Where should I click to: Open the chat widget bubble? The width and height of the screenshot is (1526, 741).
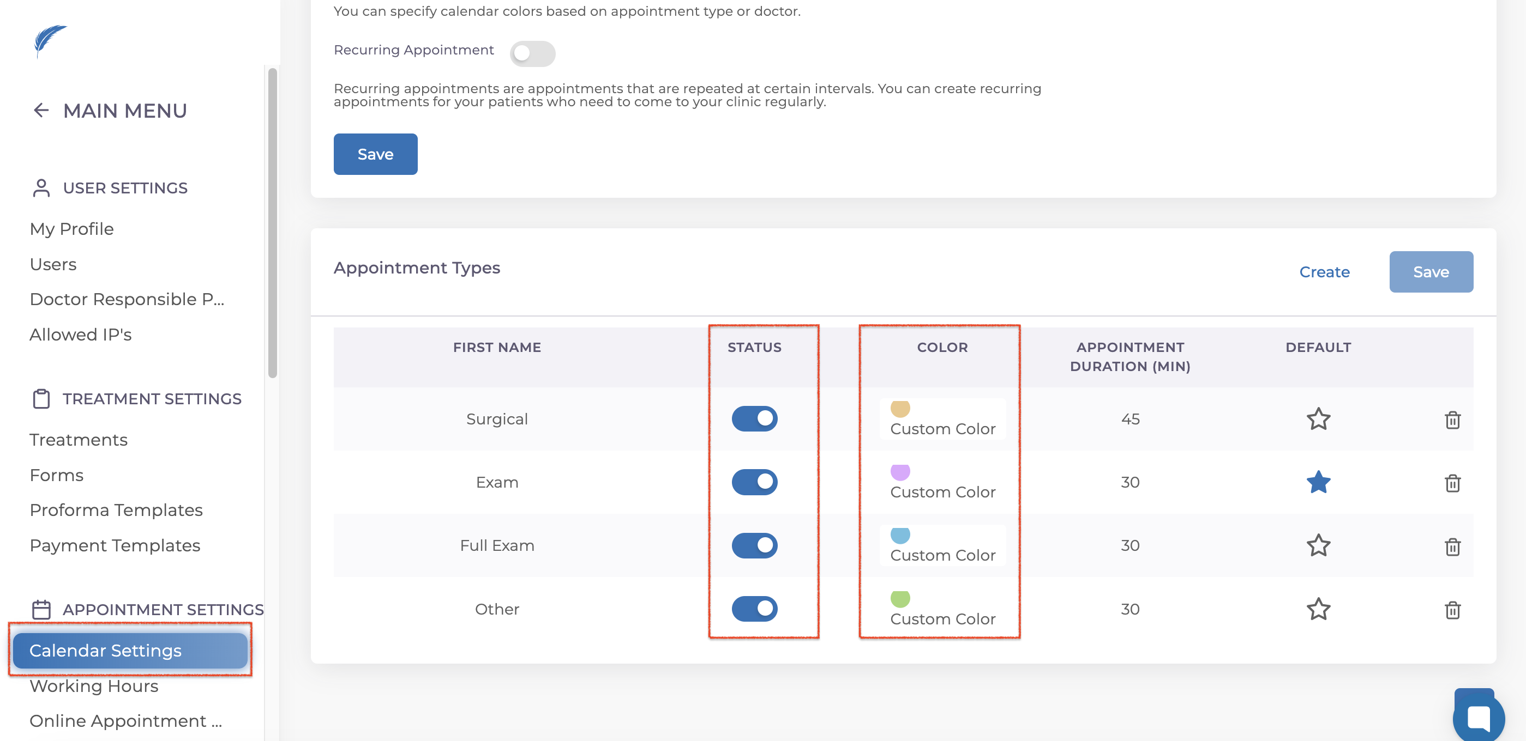pos(1477,718)
